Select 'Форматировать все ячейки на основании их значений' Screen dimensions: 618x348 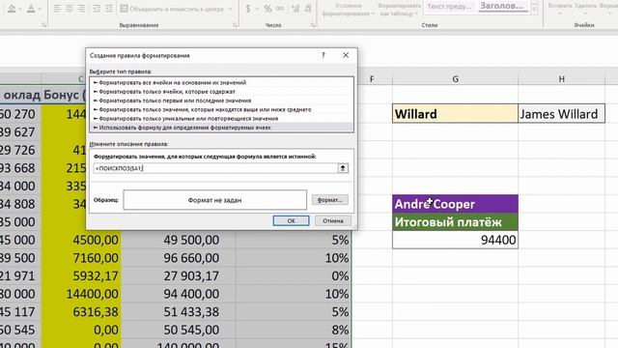click(x=221, y=82)
